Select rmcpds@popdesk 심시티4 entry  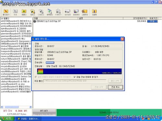point(14,66)
